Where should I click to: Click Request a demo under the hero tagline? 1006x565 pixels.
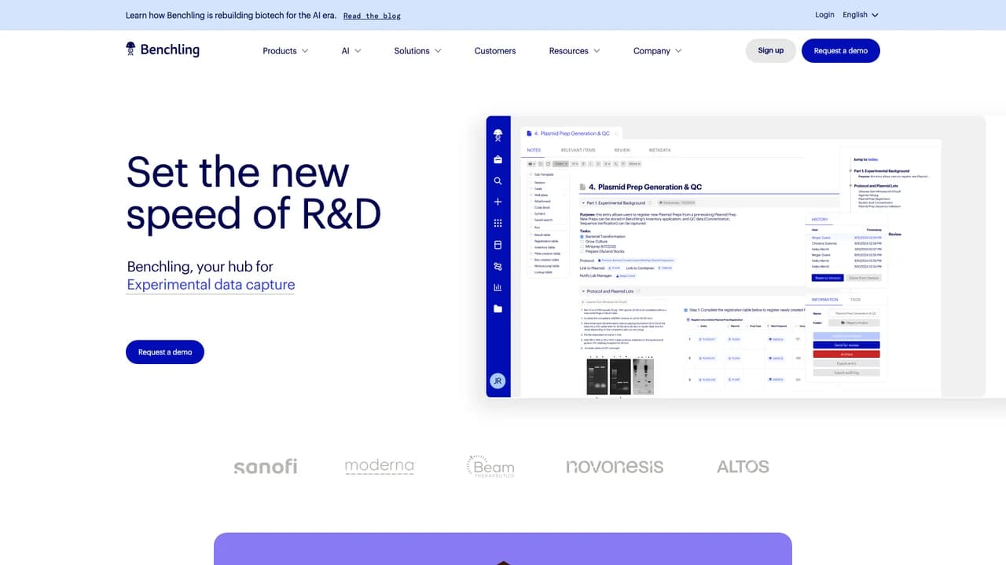(x=165, y=352)
